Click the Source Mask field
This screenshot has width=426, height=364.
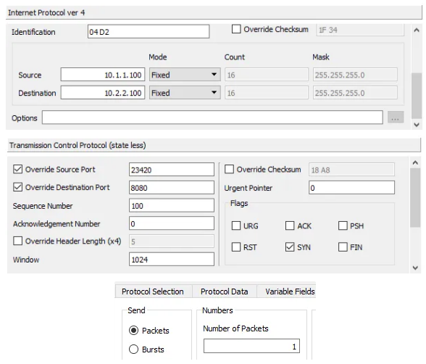(355, 75)
